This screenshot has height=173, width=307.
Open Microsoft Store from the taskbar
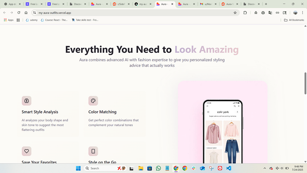150,168
